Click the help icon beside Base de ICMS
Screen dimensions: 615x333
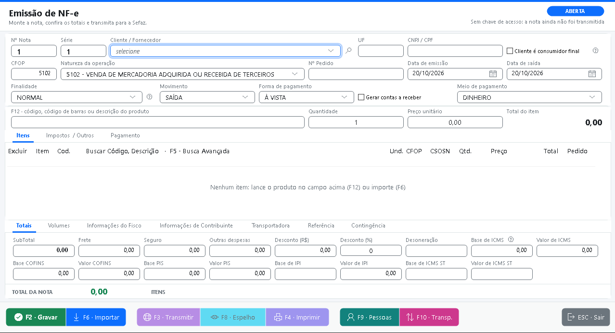click(511, 240)
